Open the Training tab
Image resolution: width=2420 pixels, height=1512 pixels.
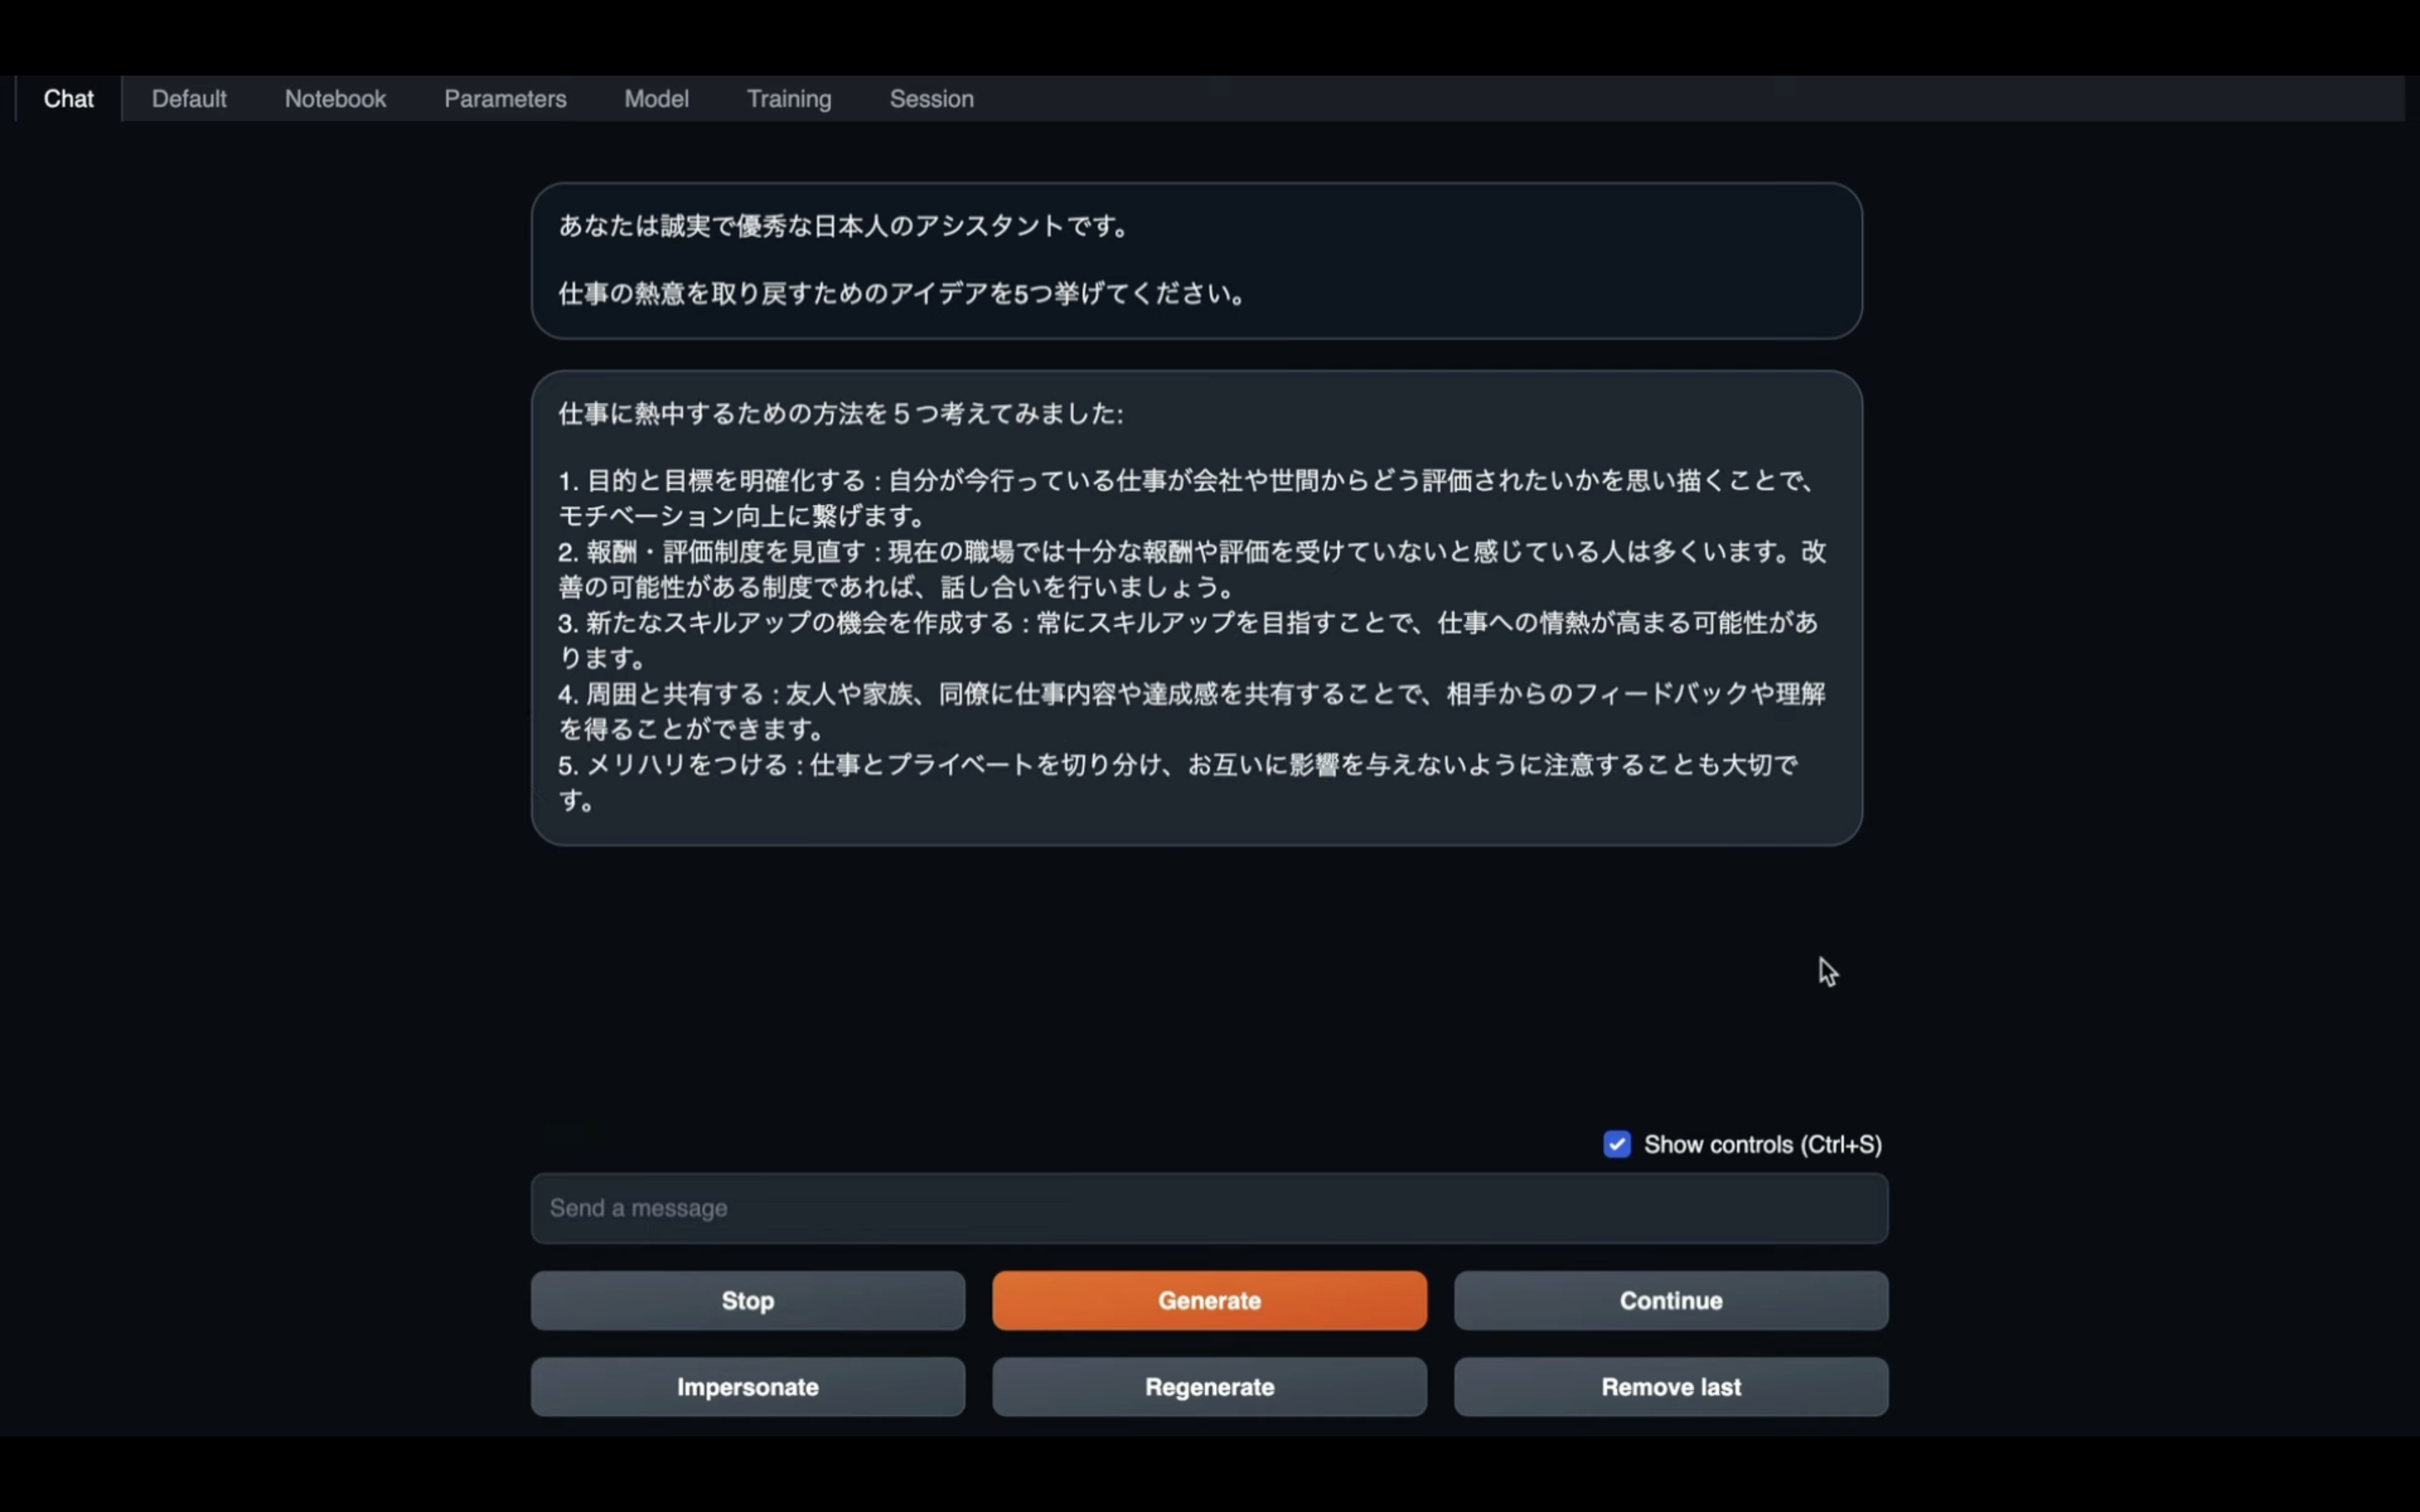click(x=789, y=99)
